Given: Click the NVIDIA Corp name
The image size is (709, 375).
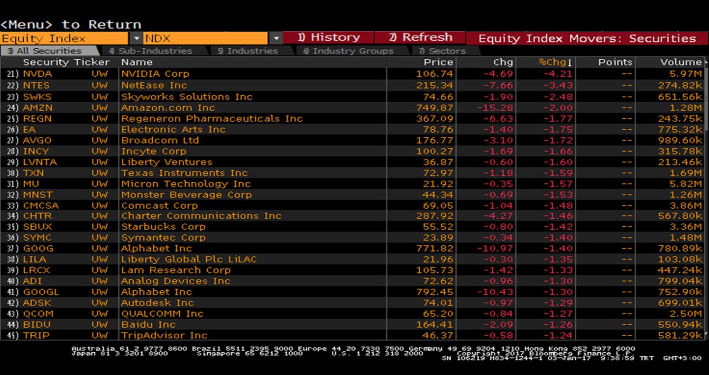Looking at the screenshot, I should pos(155,74).
